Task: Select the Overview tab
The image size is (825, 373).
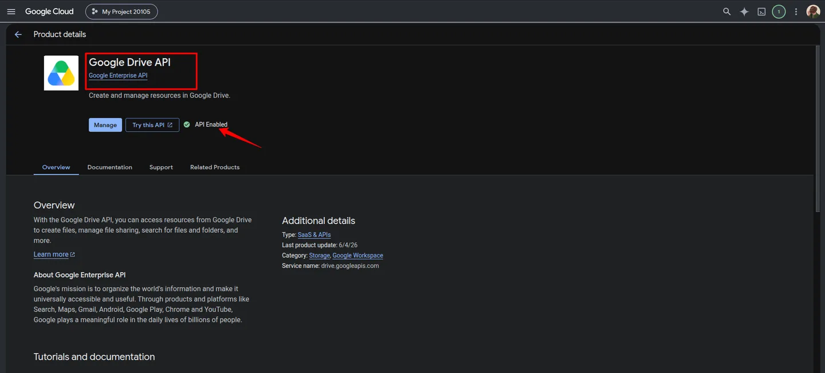Action: coord(56,167)
